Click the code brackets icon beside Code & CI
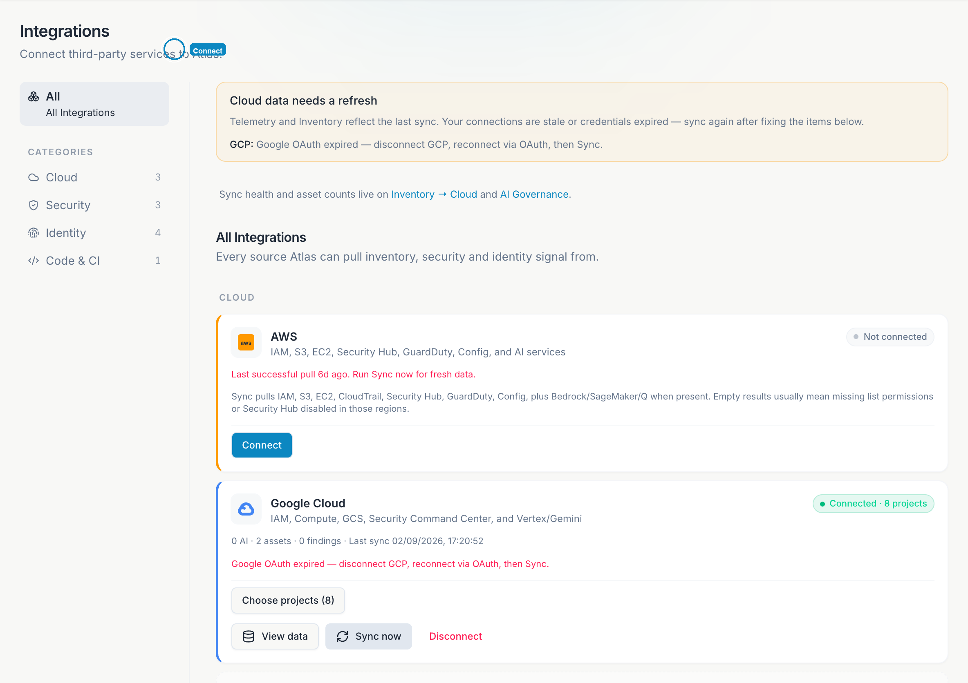The image size is (968, 683). 34,261
